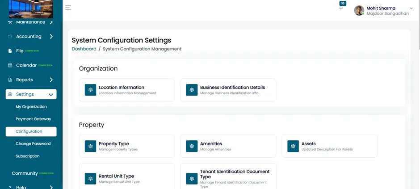Image resolution: width=420 pixels, height=189 pixels.
Task: Collapse the Settings menu chevron
Action: 51,95
